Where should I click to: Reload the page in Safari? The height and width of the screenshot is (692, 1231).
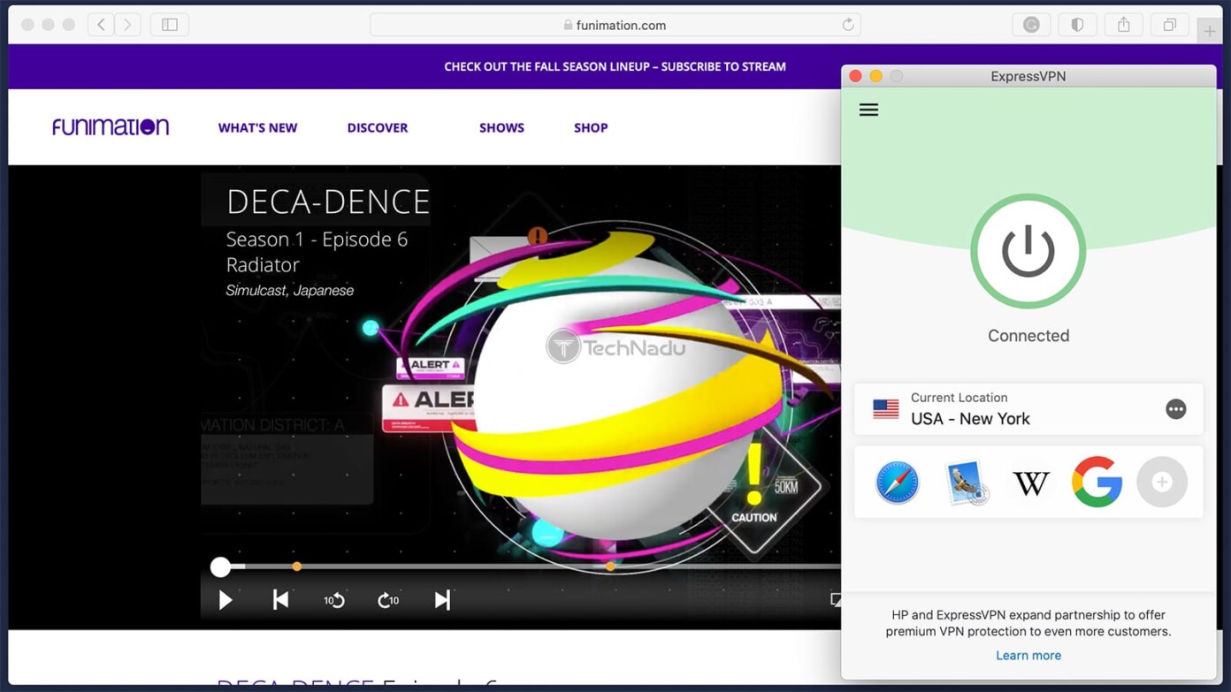[x=848, y=25]
